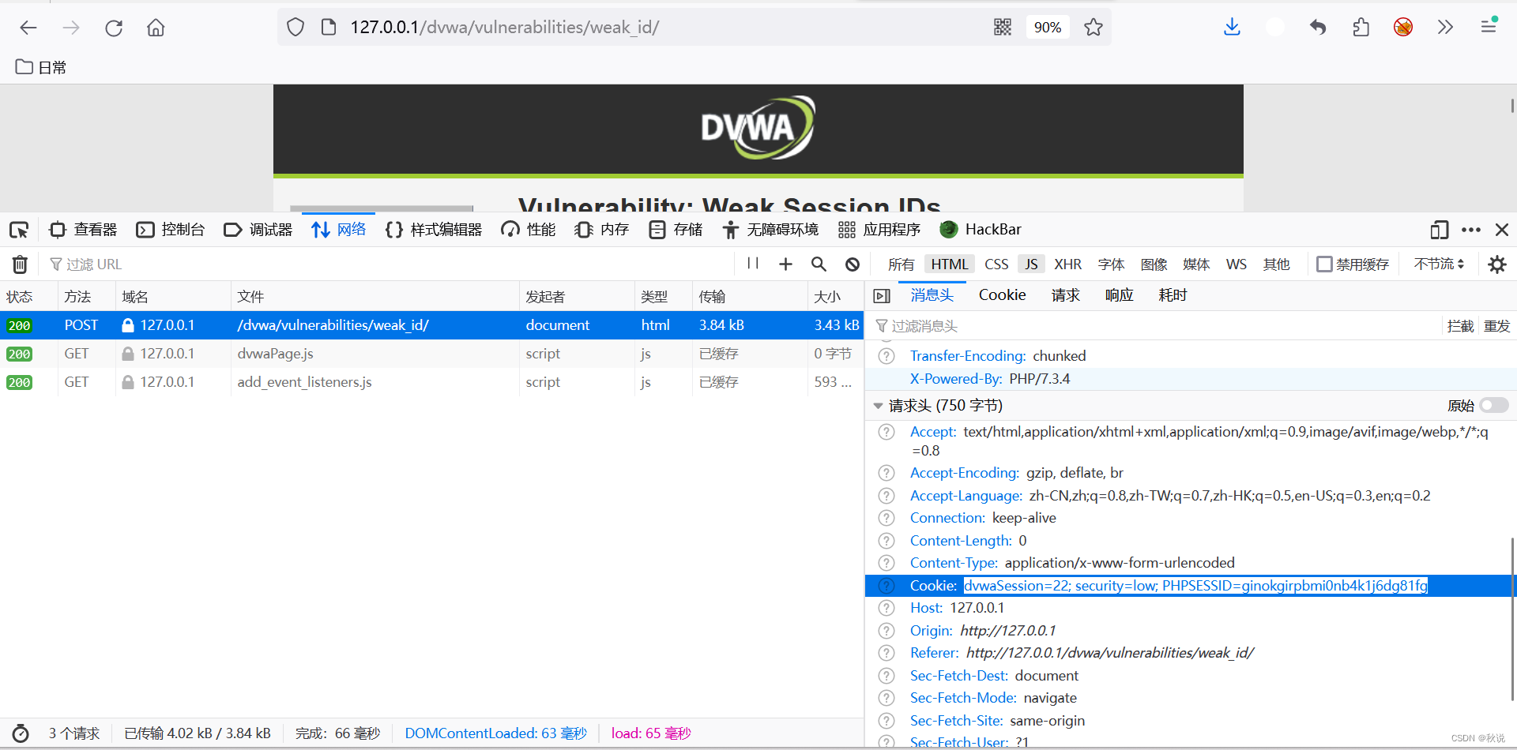Click the 过滤消息头 filter field
Image resolution: width=1517 pixels, height=750 pixels.
point(1154,326)
